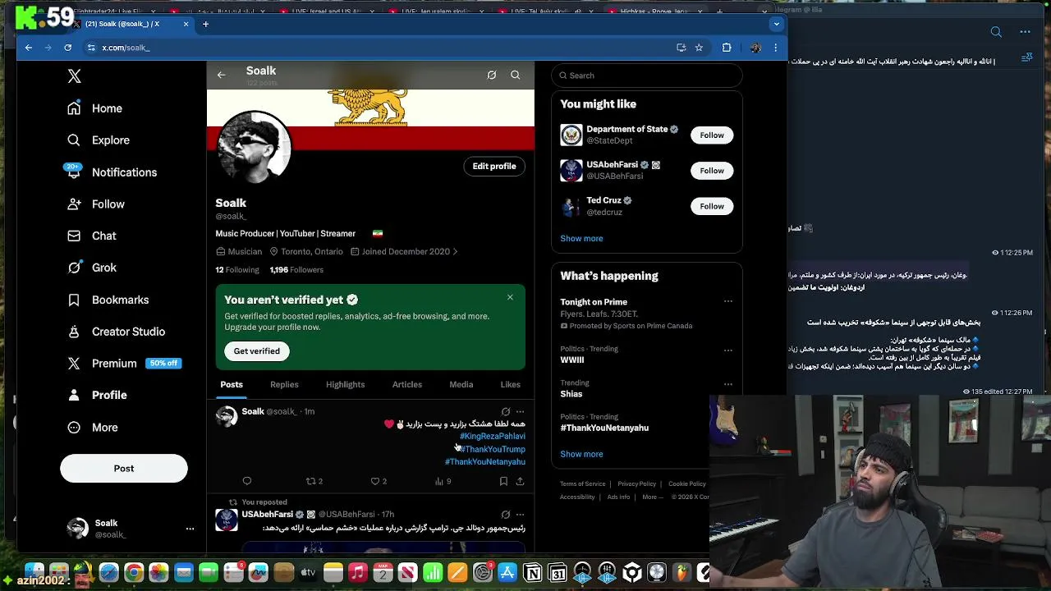Go back using the profile header arrow
The height and width of the screenshot is (591, 1051).
(221, 75)
